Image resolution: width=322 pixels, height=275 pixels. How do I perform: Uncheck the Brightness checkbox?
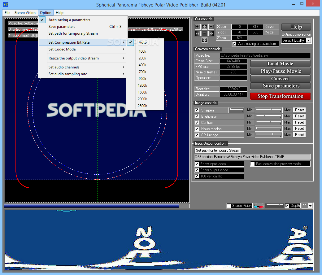tap(197, 116)
